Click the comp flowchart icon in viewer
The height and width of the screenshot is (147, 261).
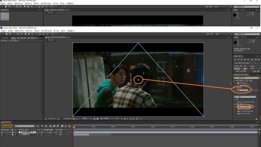(x=134, y=119)
